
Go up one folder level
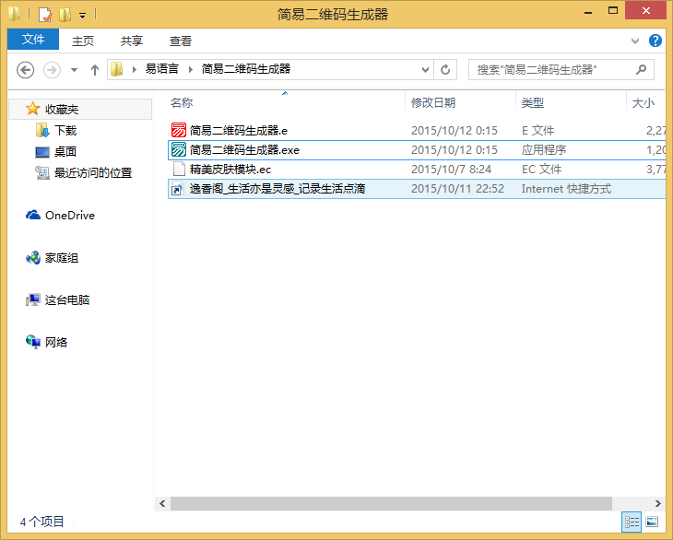point(95,69)
